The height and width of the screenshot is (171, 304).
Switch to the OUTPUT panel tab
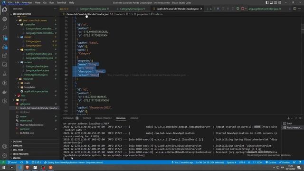[87, 118]
